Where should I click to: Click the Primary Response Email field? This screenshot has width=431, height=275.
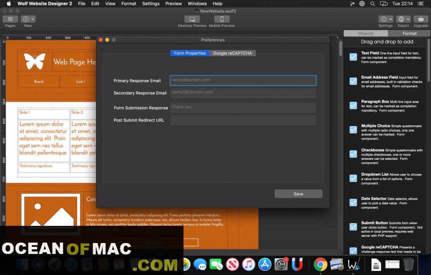(x=243, y=80)
